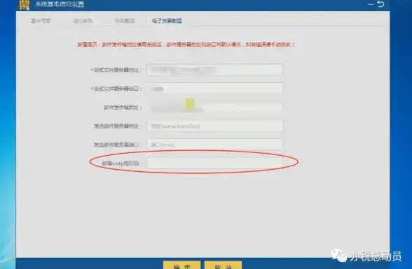This screenshot has width=412, height=269.
Task: Click into the 邮件发件箱地址 field
Action: [214, 108]
